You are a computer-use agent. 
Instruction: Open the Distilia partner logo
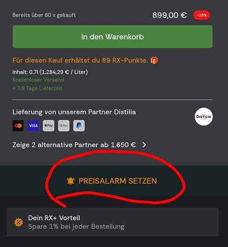click(204, 117)
